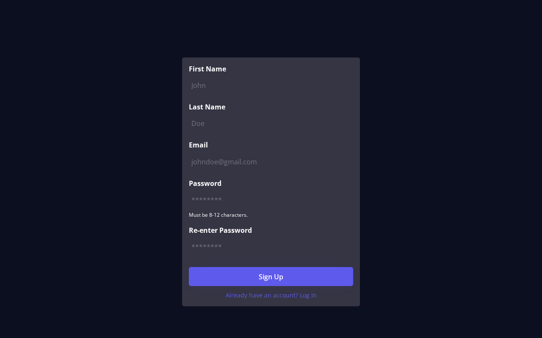The image size is (542, 338).
Task: Click the 'Must be 8-12 characters.' hint
Action: pyautogui.click(x=218, y=215)
